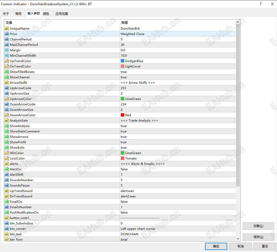Open the 应用范围 tab
The image size is (277, 252).
61,14
